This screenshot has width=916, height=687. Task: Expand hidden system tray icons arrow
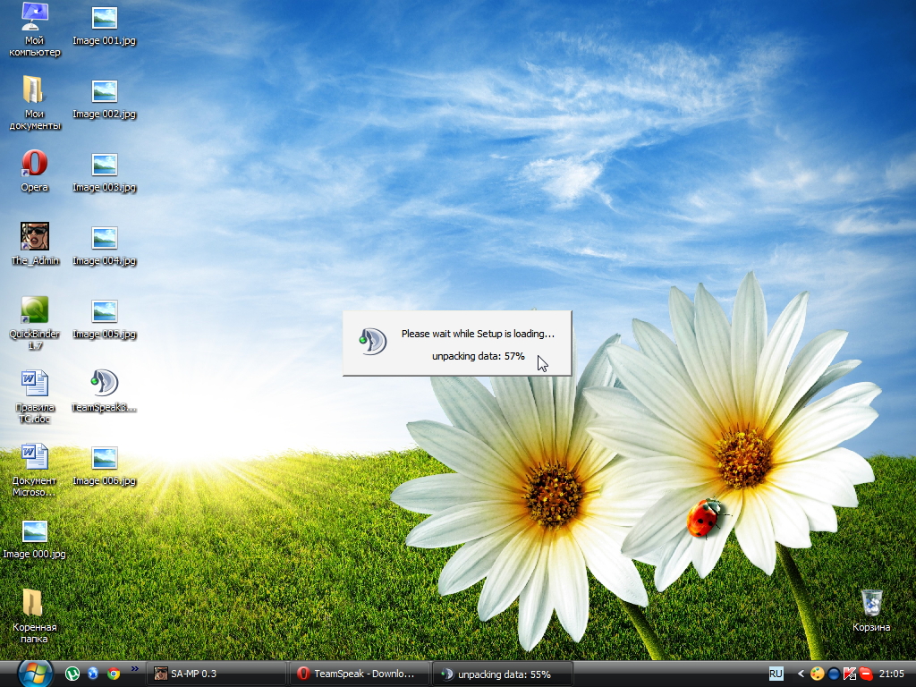(801, 674)
